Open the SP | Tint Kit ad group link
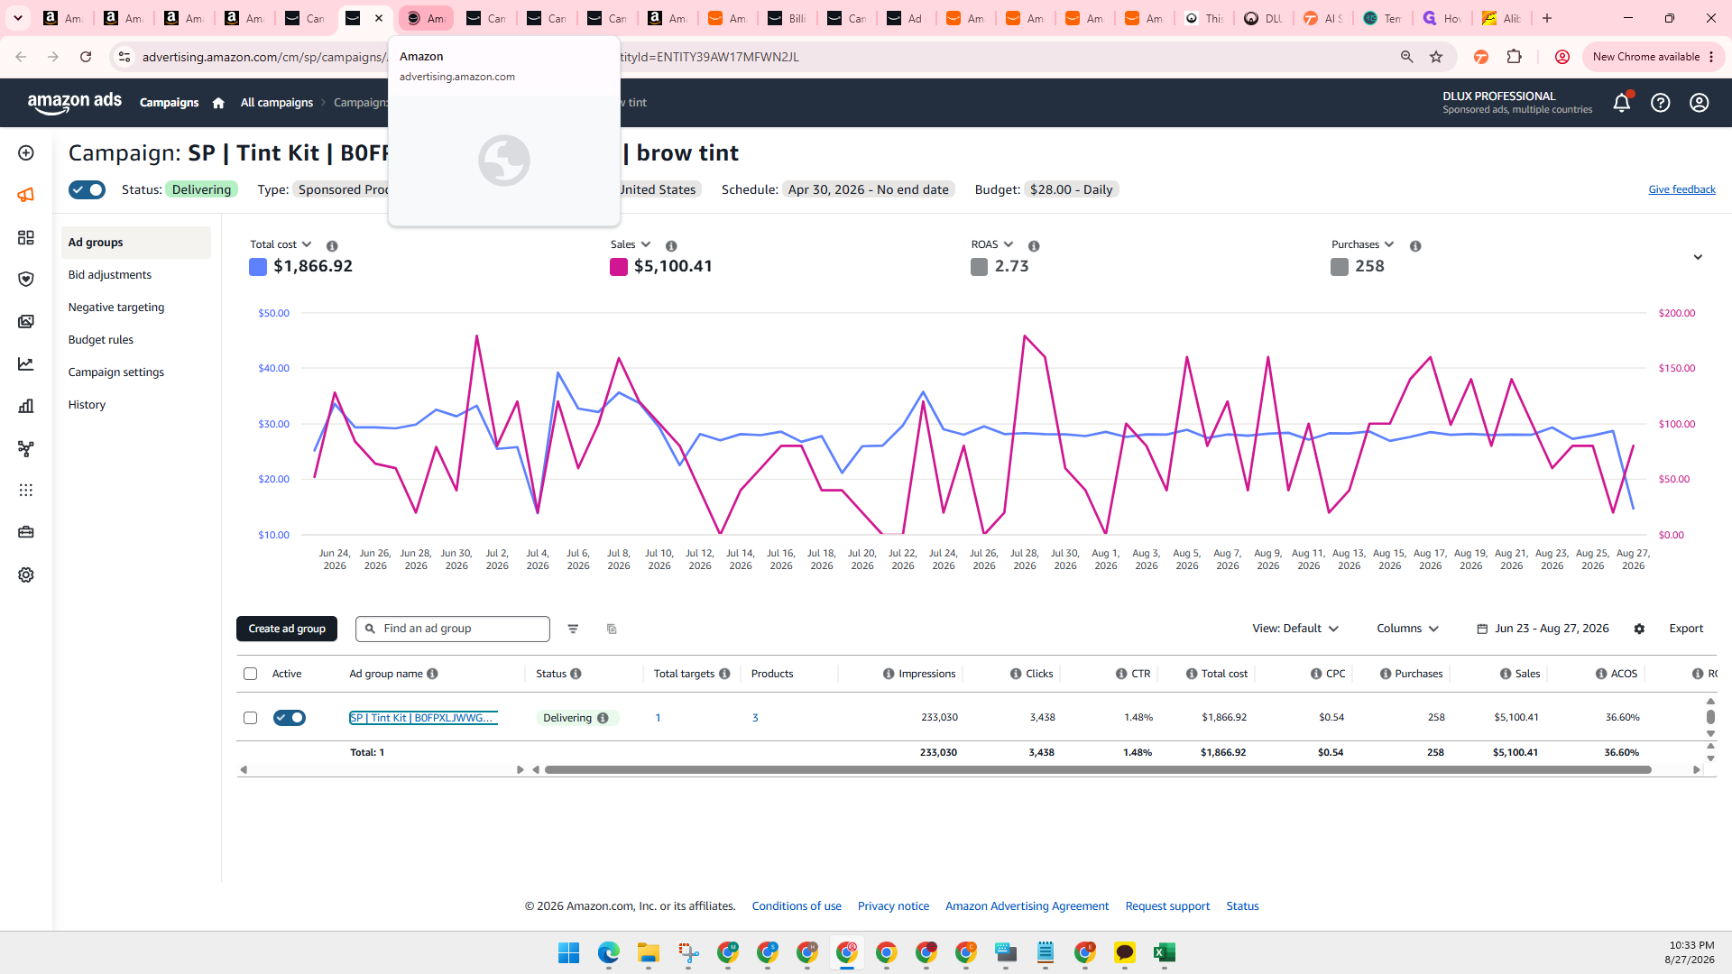Screen dimensions: 1732x974 pyautogui.click(x=423, y=719)
